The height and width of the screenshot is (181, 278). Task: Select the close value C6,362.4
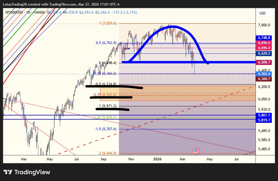(103, 12)
